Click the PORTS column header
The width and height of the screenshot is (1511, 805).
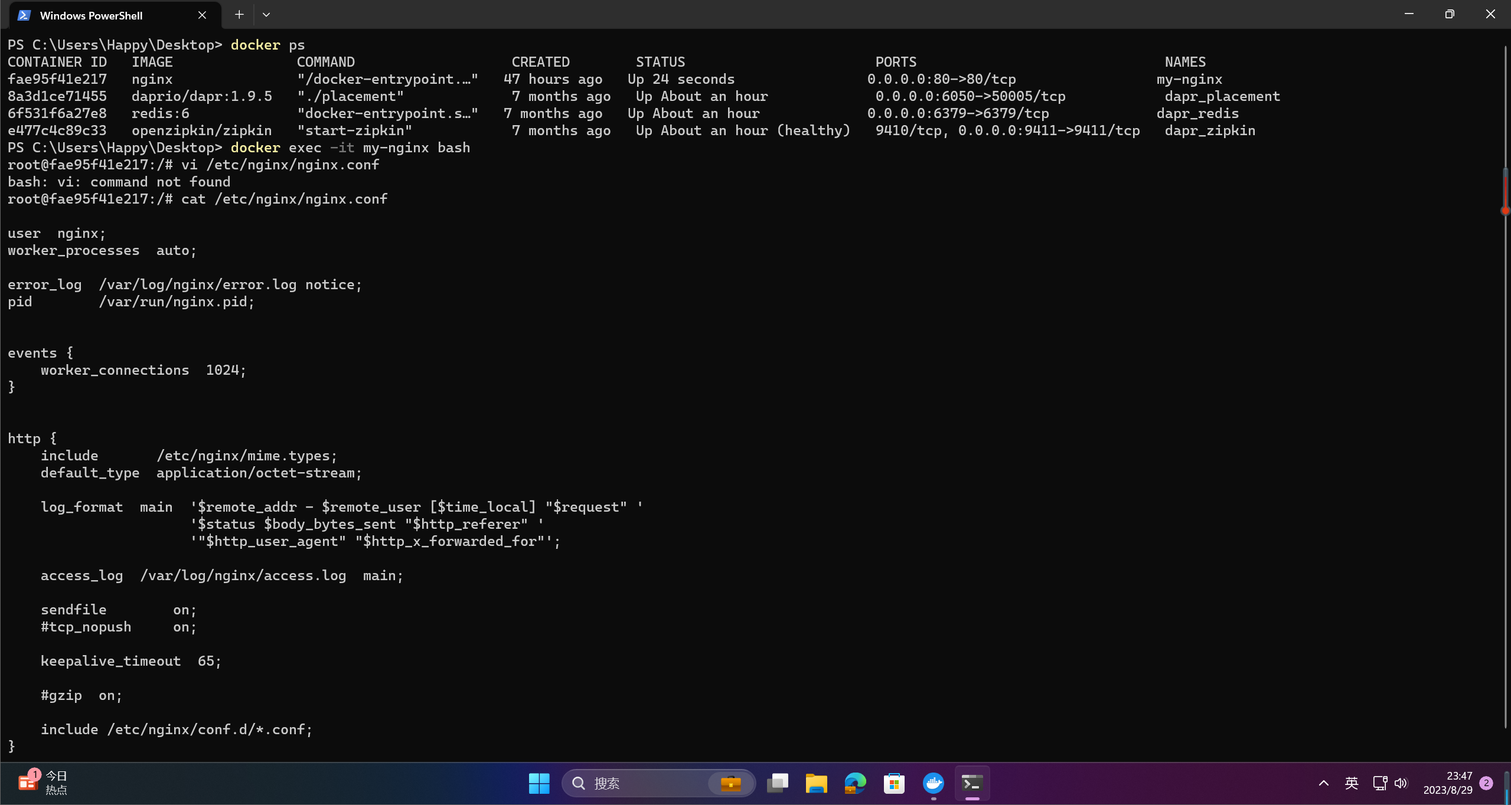point(896,62)
